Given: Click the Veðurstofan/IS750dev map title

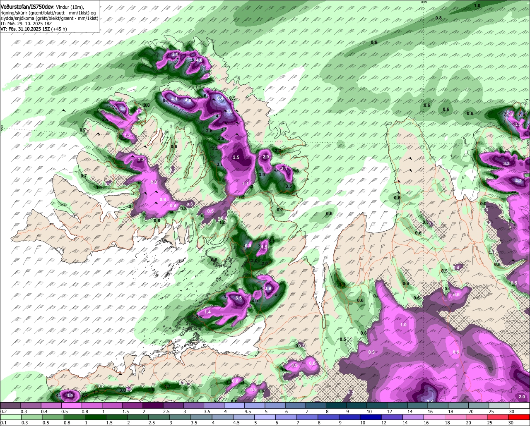Looking at the screenshot, I should pyautogui.click(x=26, y=6).
